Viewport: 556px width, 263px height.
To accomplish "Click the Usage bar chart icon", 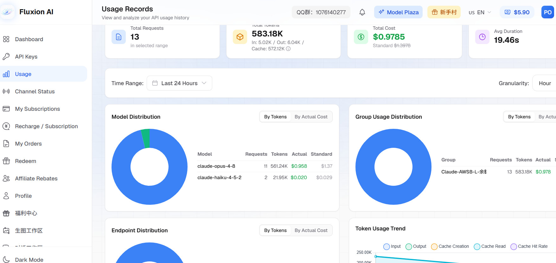I will pos(6,74).
